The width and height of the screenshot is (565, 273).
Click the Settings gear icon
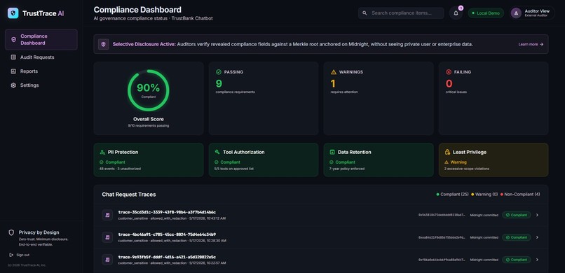click(x=13, y=85)
